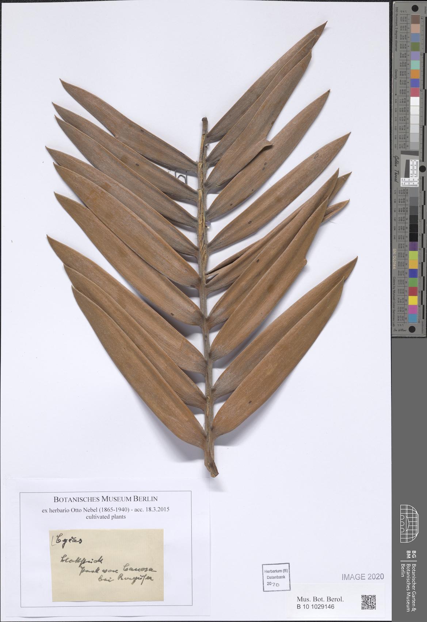This screenshot has height=622, width=427.
Task: Click the Botanisches Museum Berlin heading
Action: pos(106,498)
